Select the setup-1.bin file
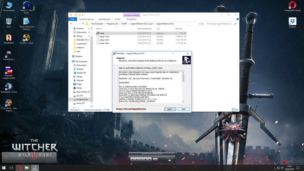304x171 pixels. coord(104,36)
